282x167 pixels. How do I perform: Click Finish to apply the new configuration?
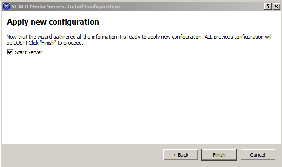[219, 154]
